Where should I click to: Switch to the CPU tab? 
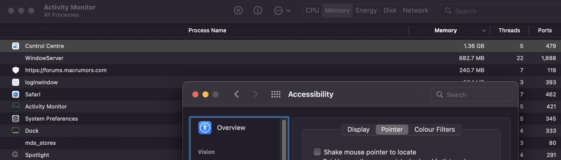click(312, 11)
